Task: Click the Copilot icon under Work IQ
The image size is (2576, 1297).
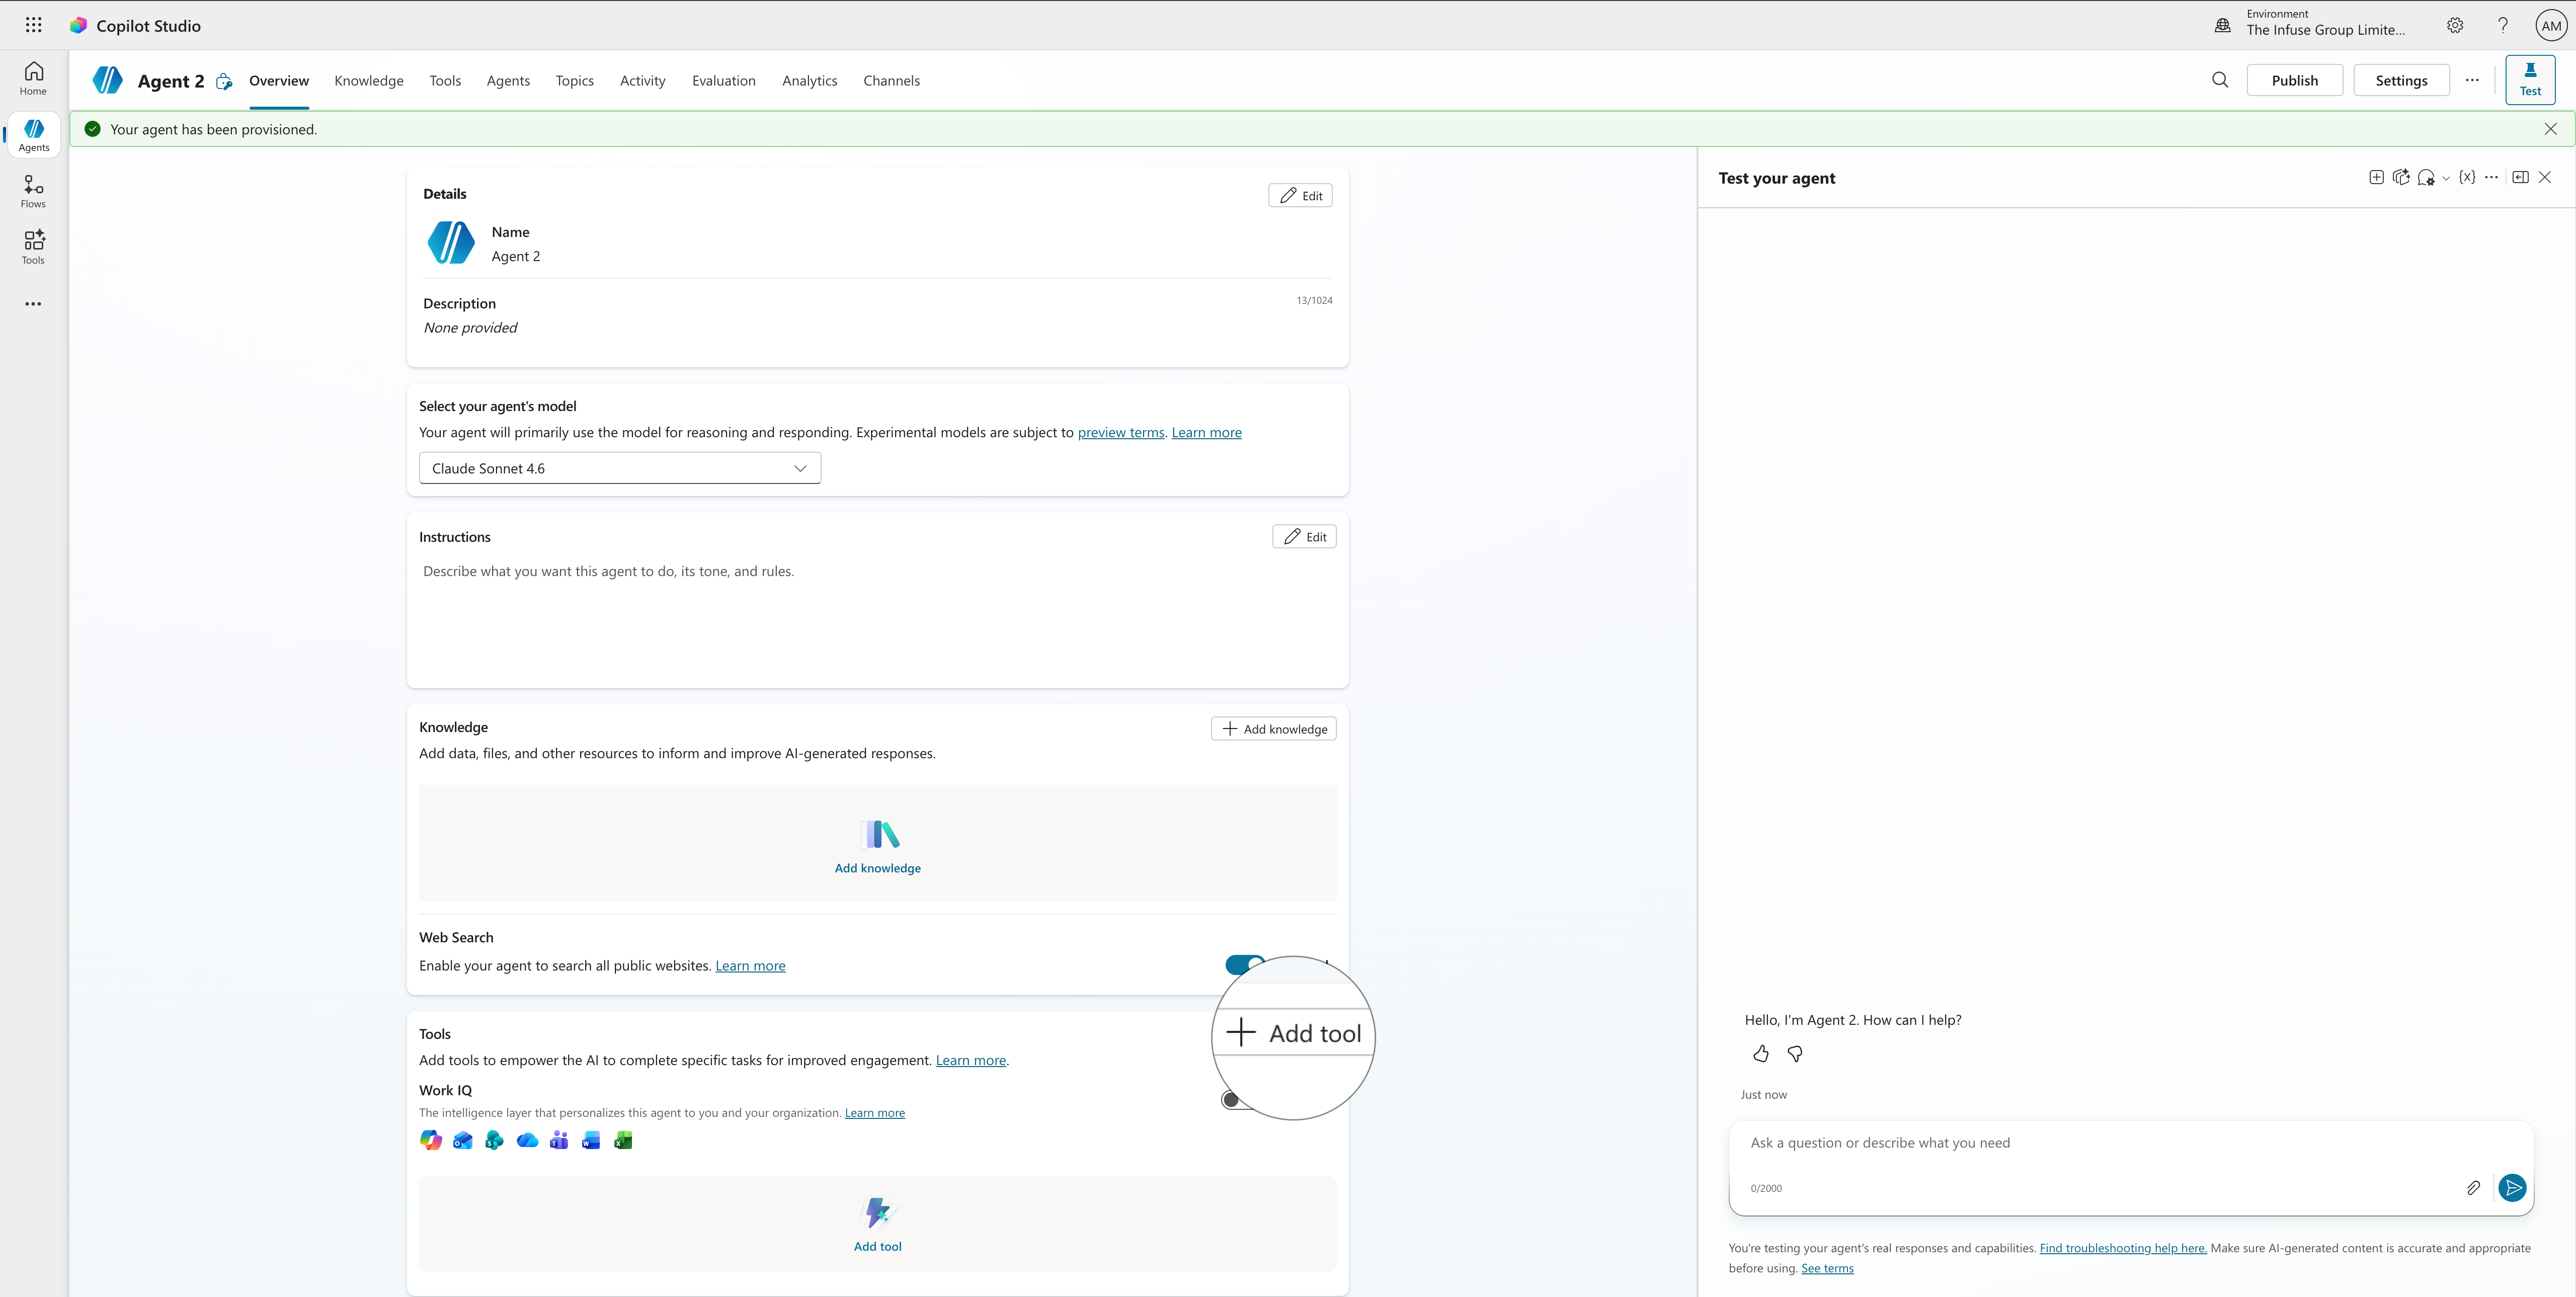Action: coord(430,1141)
